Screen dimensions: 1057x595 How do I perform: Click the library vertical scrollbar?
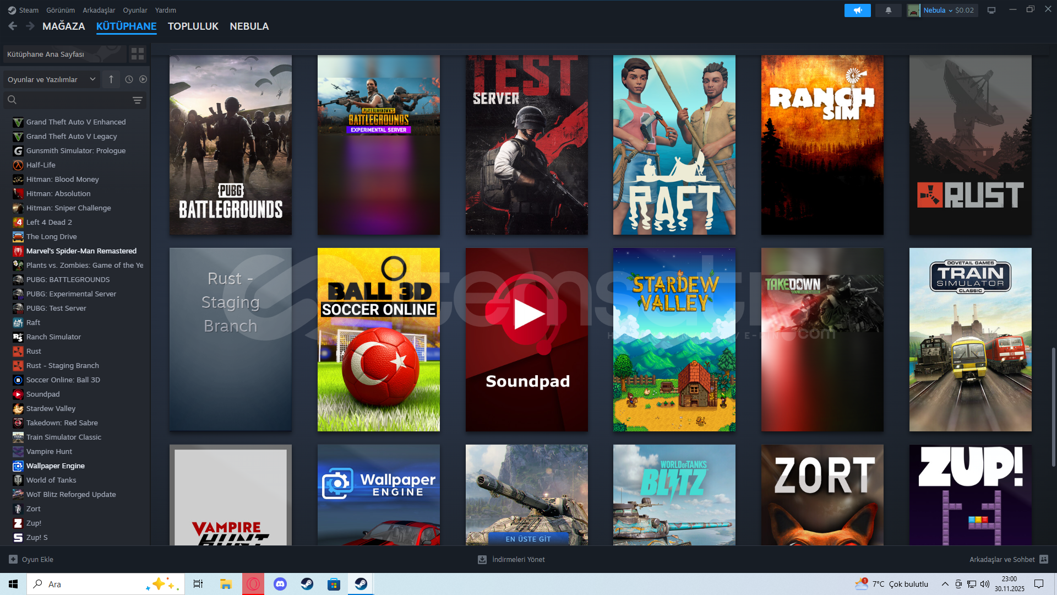click(1053, 408)
